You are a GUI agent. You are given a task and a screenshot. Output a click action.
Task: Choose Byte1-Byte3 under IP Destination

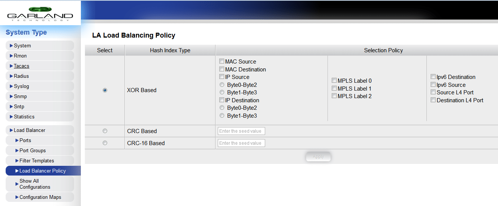(222, 115)
